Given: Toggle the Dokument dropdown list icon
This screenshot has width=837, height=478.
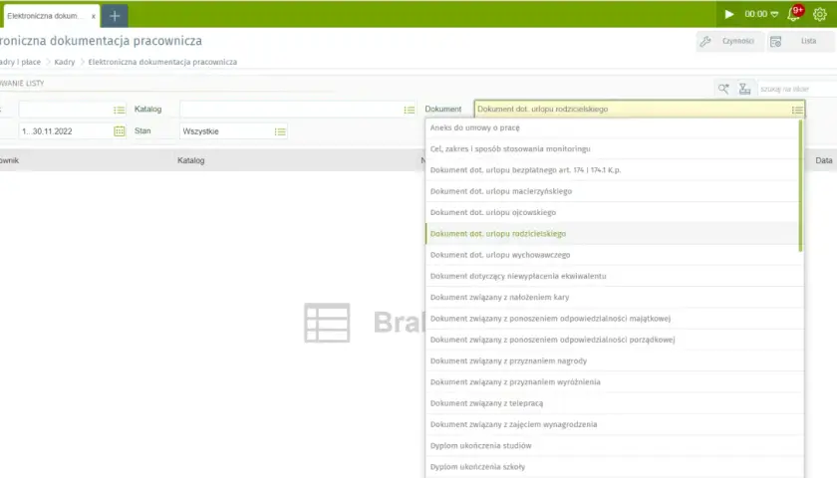Looking at the screenshot, I should click(797, 110).
